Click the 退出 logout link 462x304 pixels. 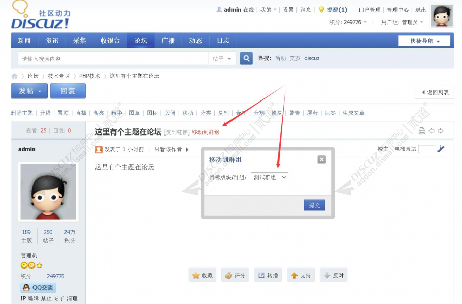(420, 10)
